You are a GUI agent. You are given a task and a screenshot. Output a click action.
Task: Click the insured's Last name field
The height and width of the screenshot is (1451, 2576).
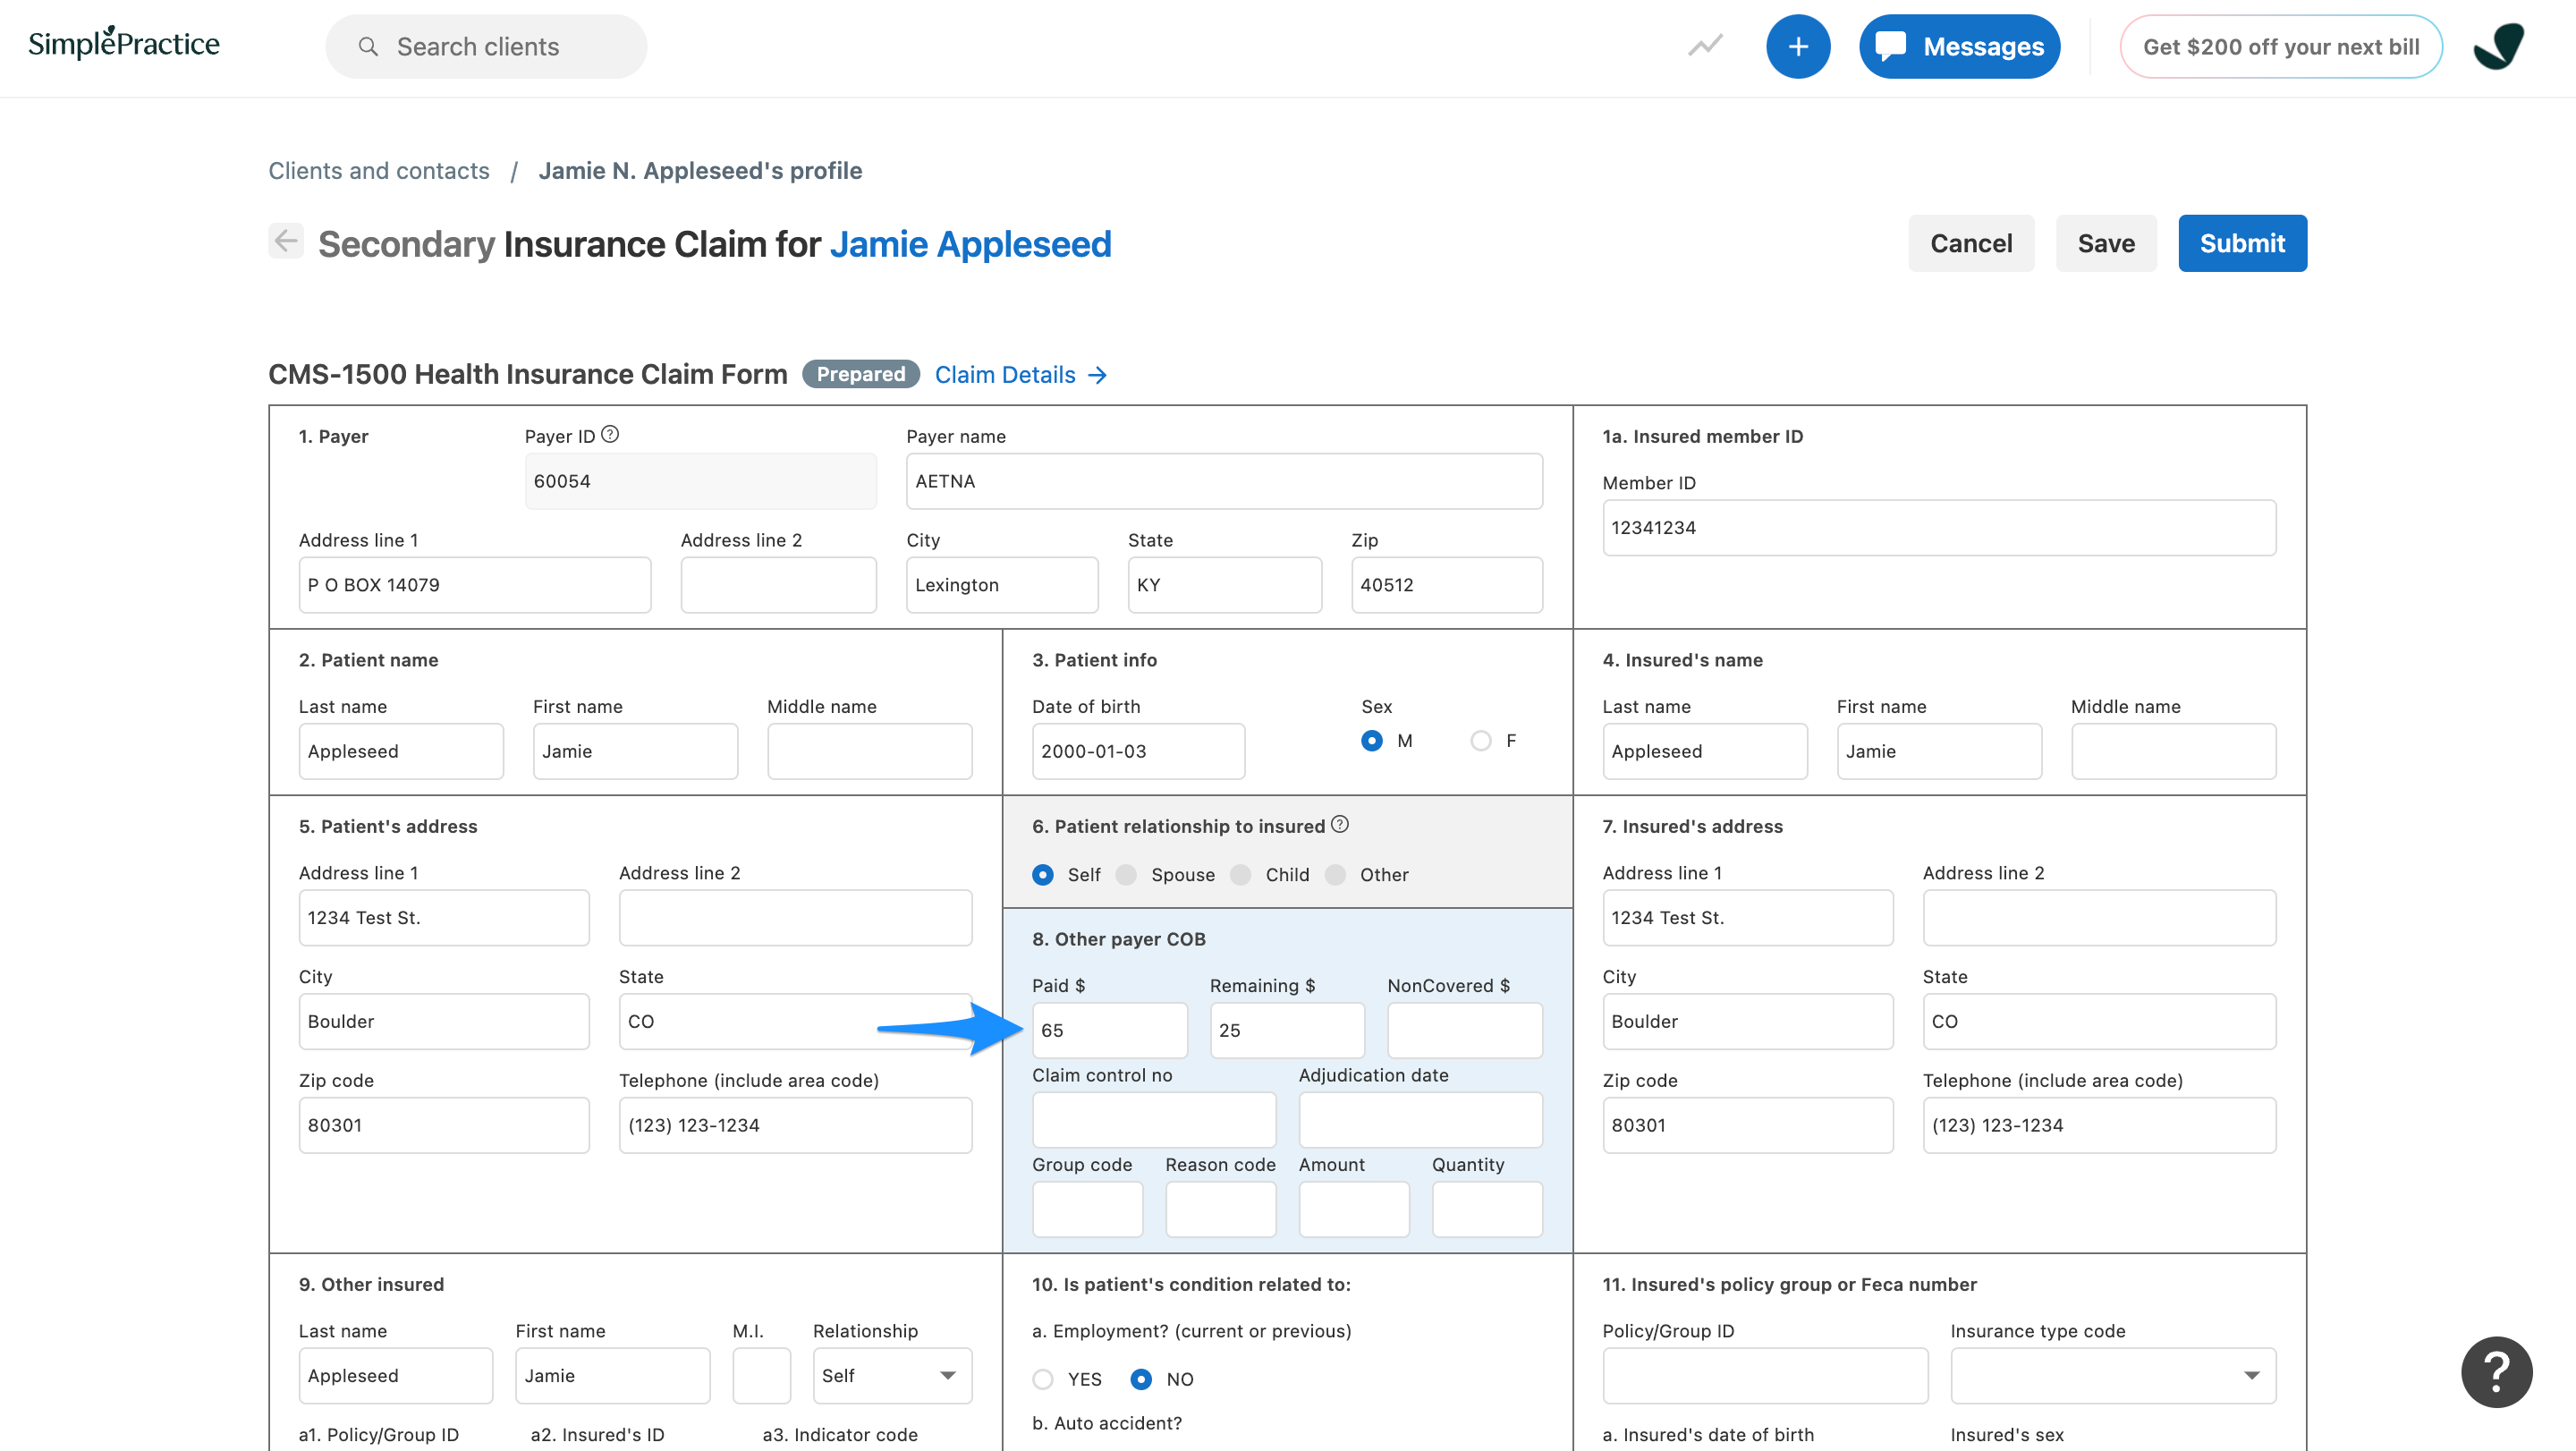click(x=1704, y=751)
